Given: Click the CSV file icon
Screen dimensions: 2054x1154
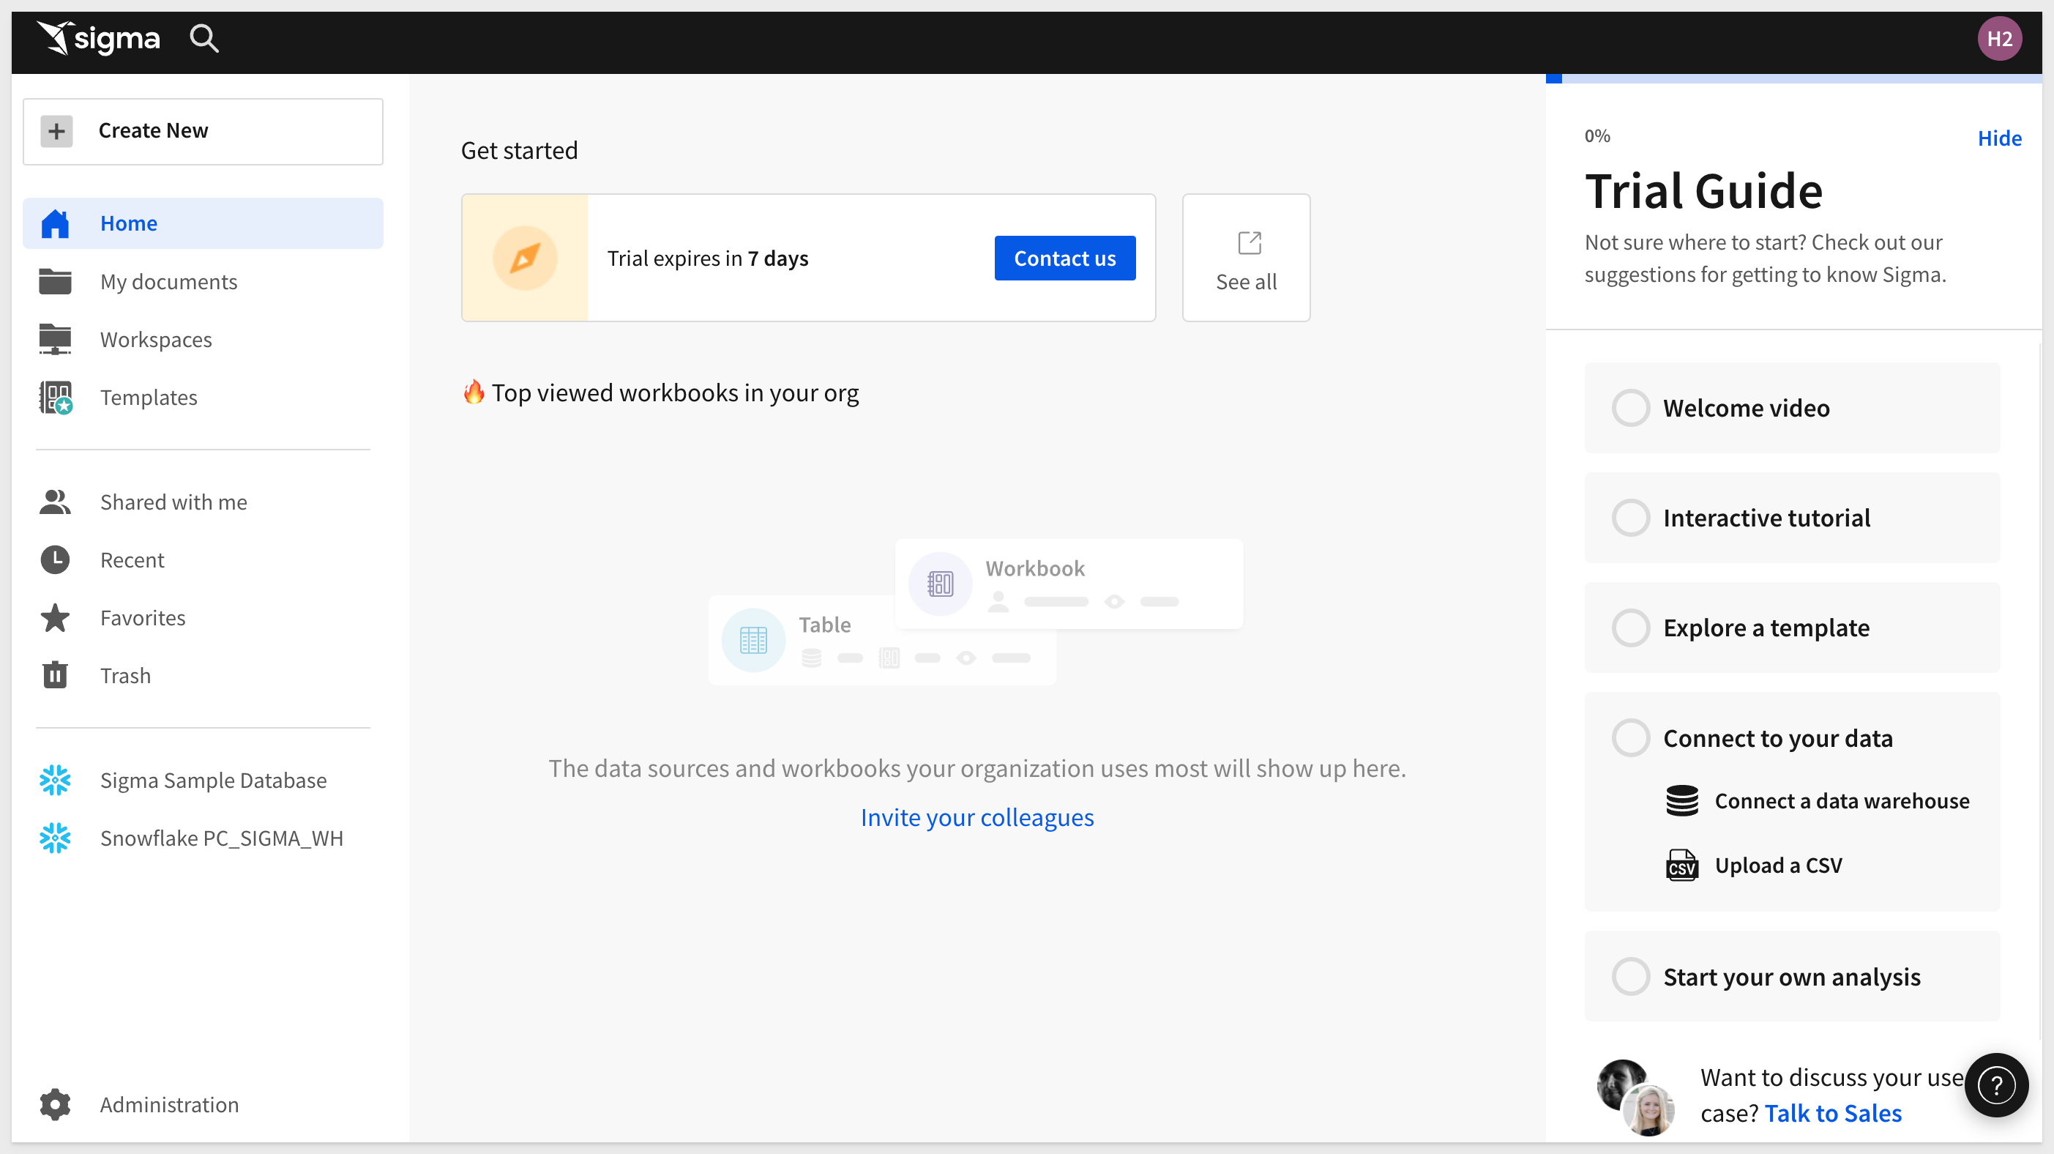Looking at the screenshot, I should click(1681, 865).
